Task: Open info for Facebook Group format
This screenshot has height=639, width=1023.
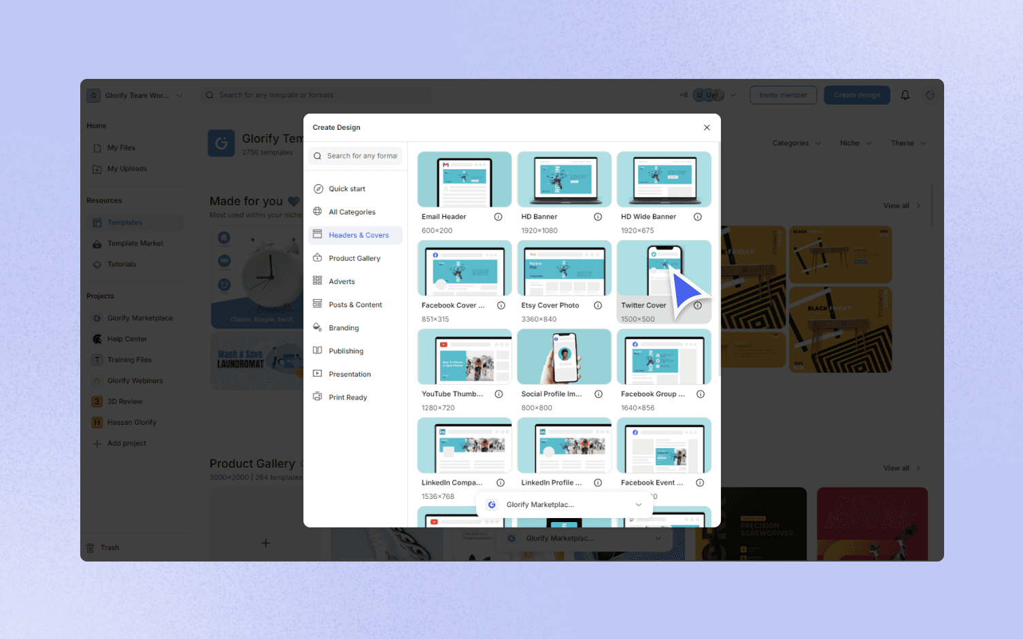Action: (x=700, y=394)
